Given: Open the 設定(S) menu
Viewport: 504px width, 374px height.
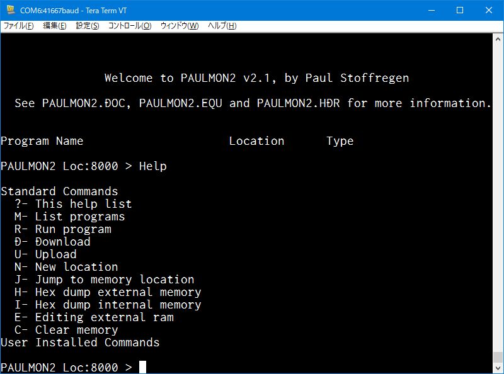Looking at the screenshot, I should point(88,26).
